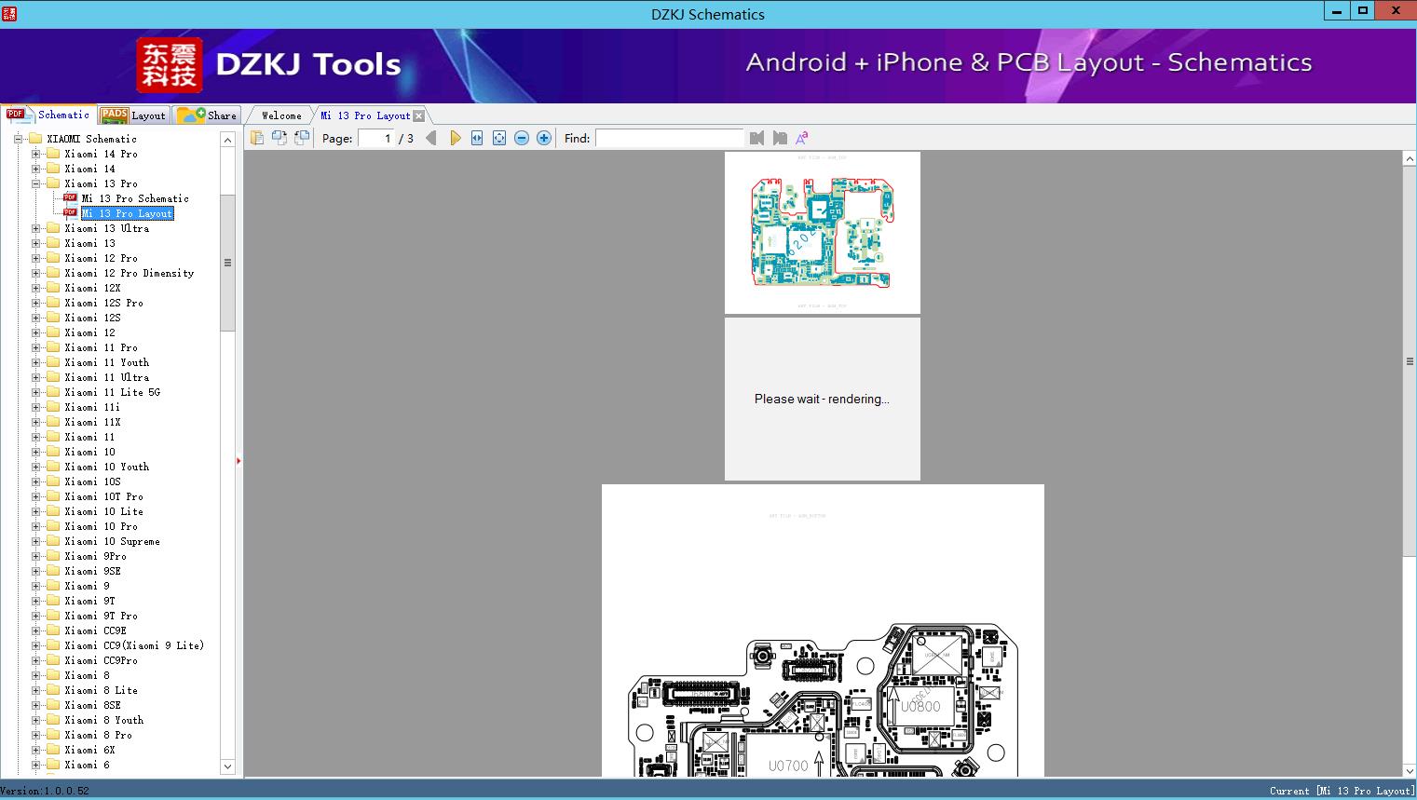Go to the next page

455,138
